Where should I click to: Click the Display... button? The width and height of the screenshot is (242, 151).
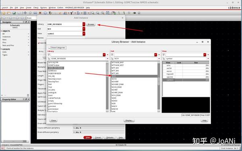[x=129, y=120]
